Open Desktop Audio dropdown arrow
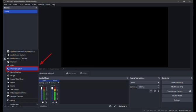The height and width of the screenshot is (112, 196). click(49, 83)
